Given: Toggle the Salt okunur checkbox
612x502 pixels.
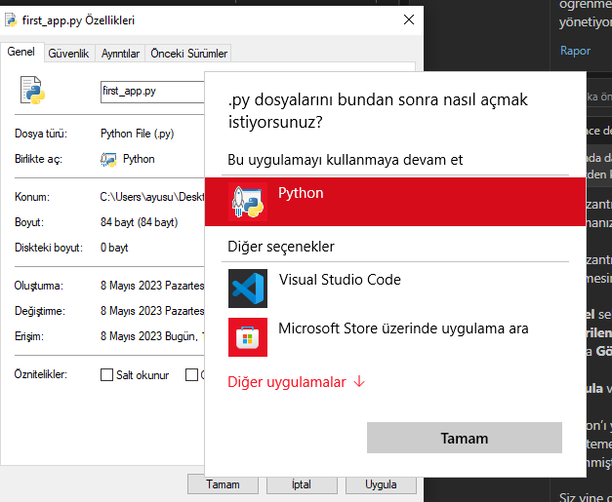Looking at the screenshot, I should (106, 375).
